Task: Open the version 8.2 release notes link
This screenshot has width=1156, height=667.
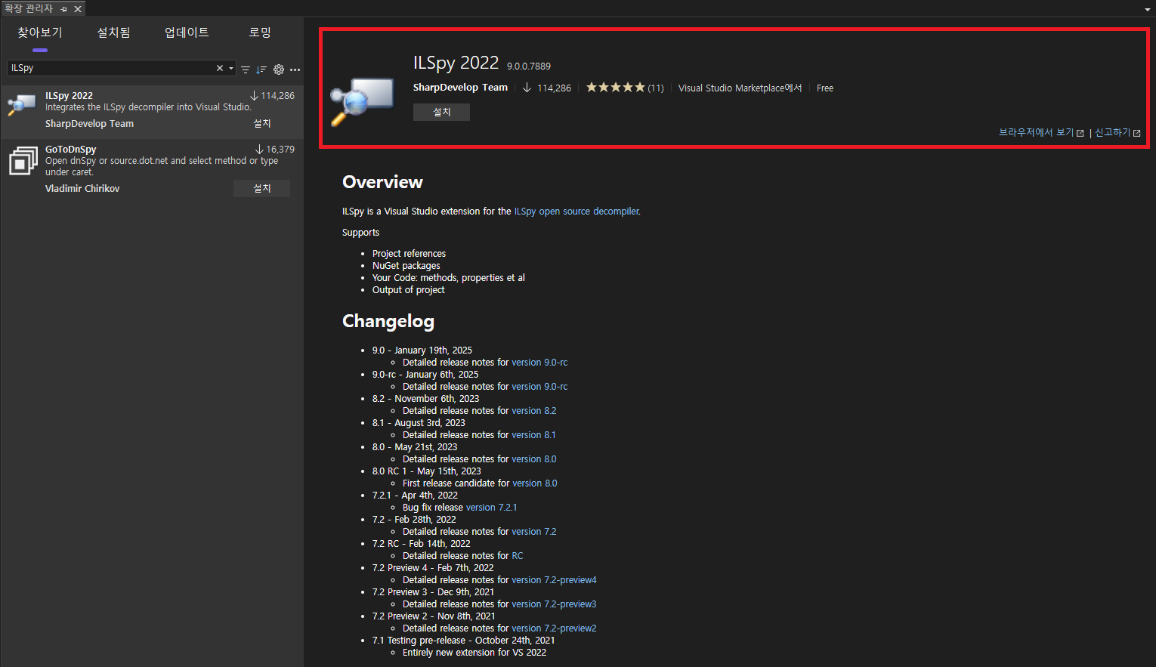Action: coord(533,411)
